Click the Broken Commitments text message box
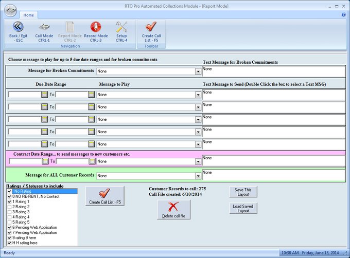This screenshot has height=258, width=350. (273, 71)
